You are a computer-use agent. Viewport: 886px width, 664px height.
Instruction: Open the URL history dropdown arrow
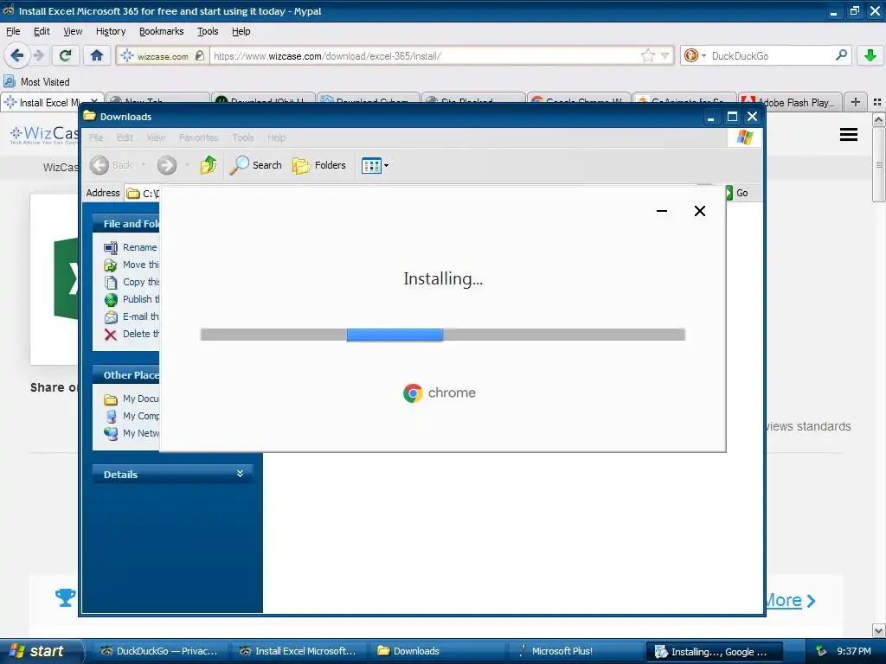pos(665,55)
